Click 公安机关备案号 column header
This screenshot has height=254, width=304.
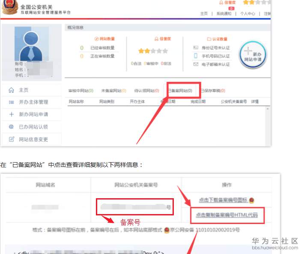234,101
